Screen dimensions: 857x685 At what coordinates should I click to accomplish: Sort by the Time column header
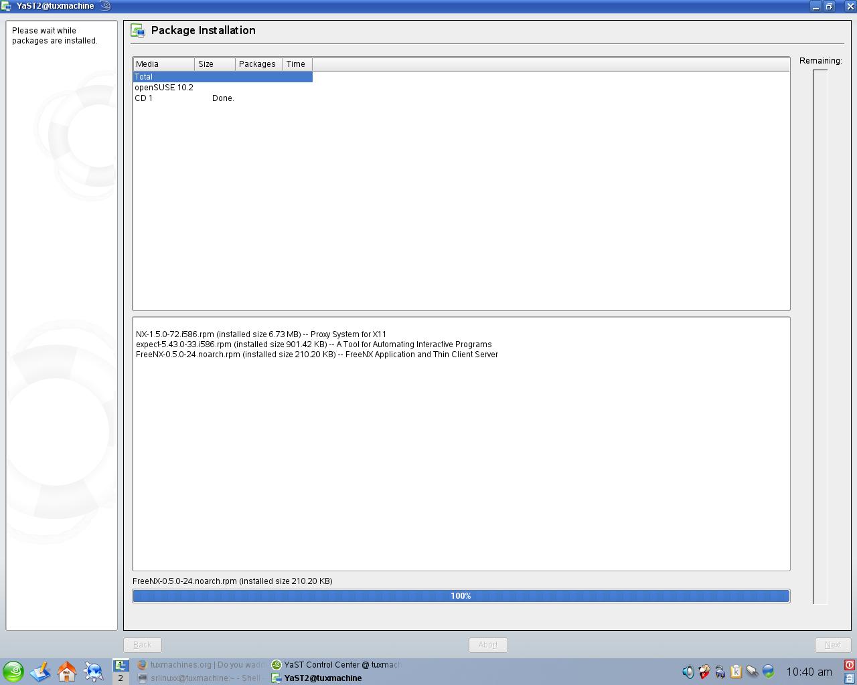297,64
